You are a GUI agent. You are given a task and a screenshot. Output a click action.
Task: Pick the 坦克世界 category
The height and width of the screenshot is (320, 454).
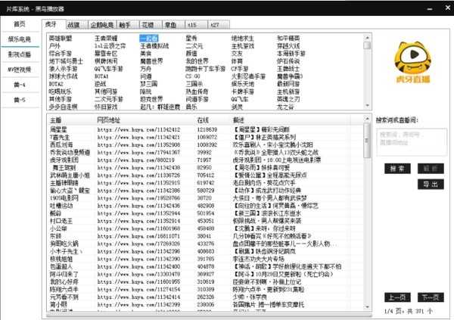click(x=152, y=99)
